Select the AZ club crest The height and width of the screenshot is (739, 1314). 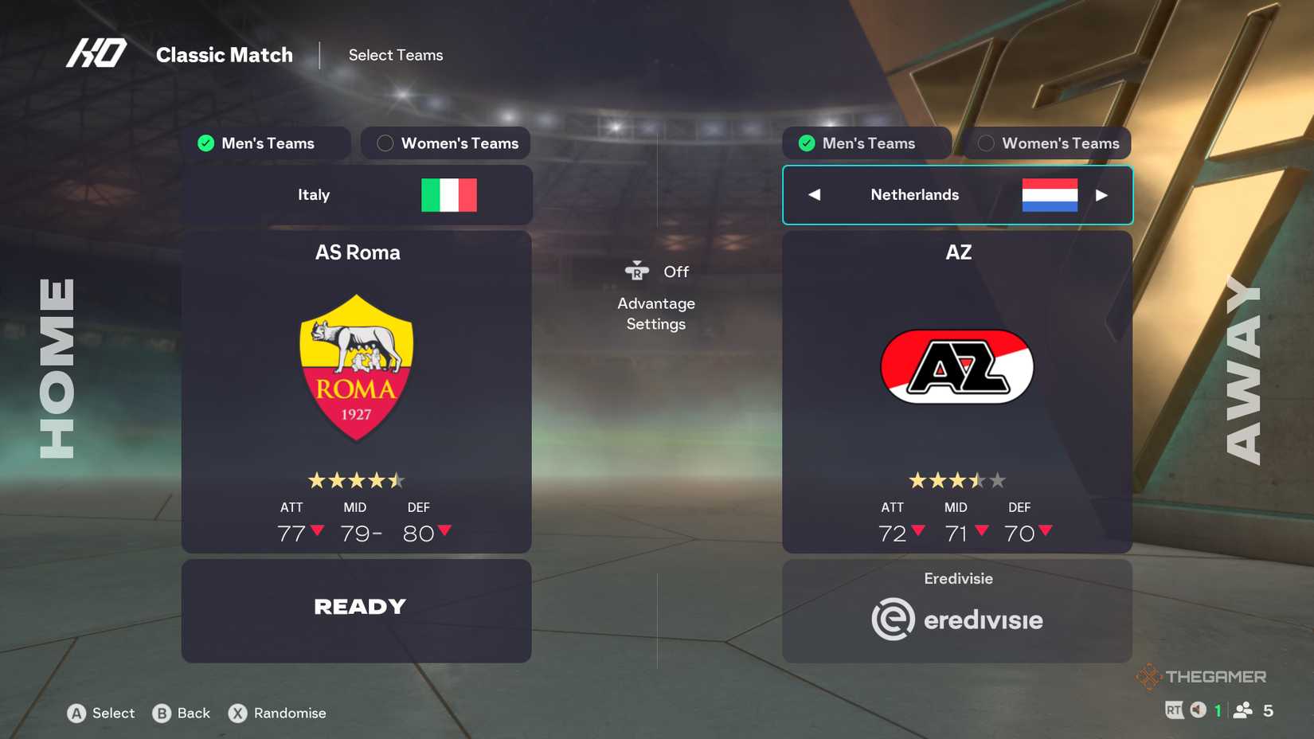(956, 366)
